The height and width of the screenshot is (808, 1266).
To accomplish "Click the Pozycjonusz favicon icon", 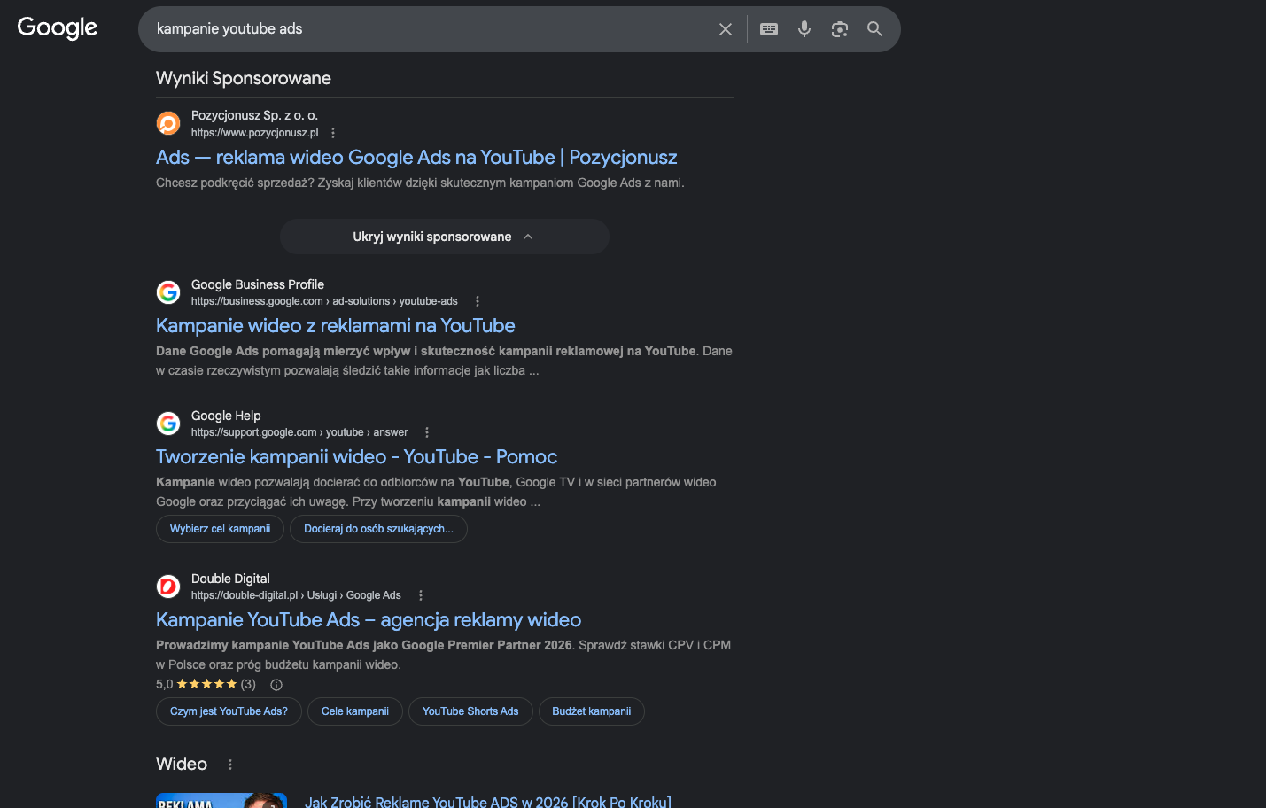I will pyautogui.click(x=168, y=123).
